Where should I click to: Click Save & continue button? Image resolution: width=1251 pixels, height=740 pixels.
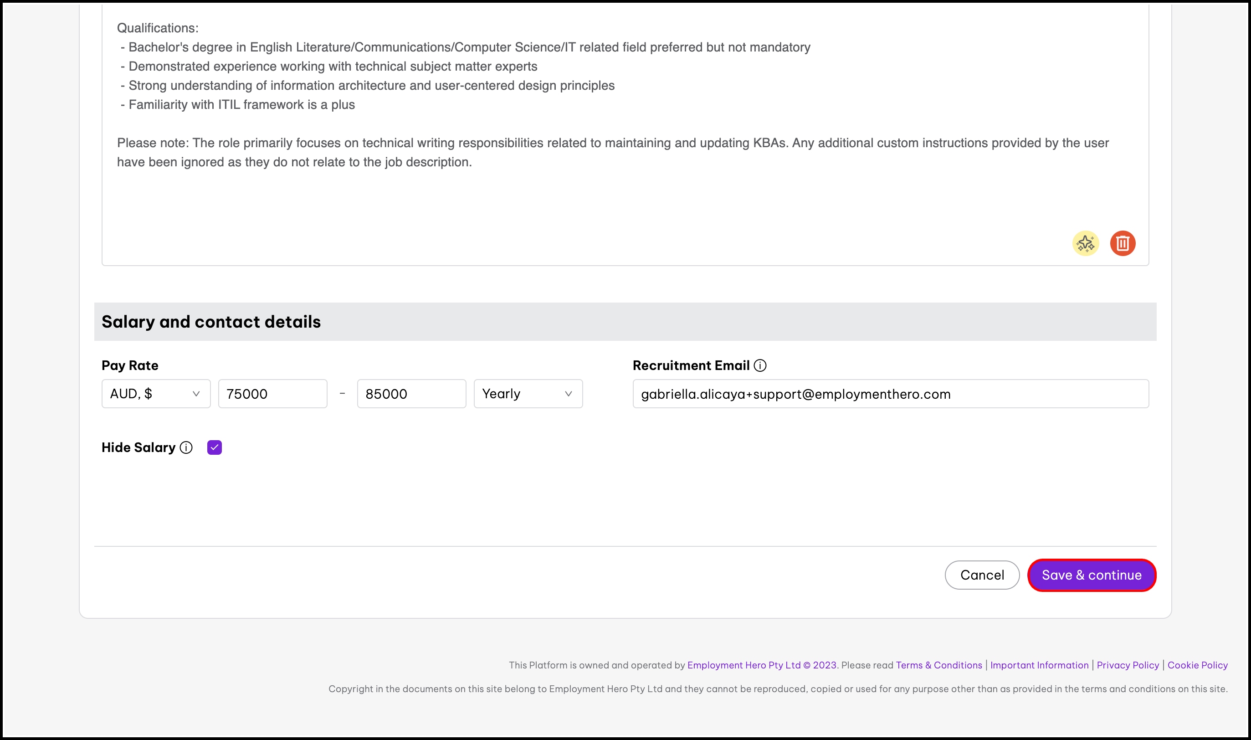coord(1092,575)
